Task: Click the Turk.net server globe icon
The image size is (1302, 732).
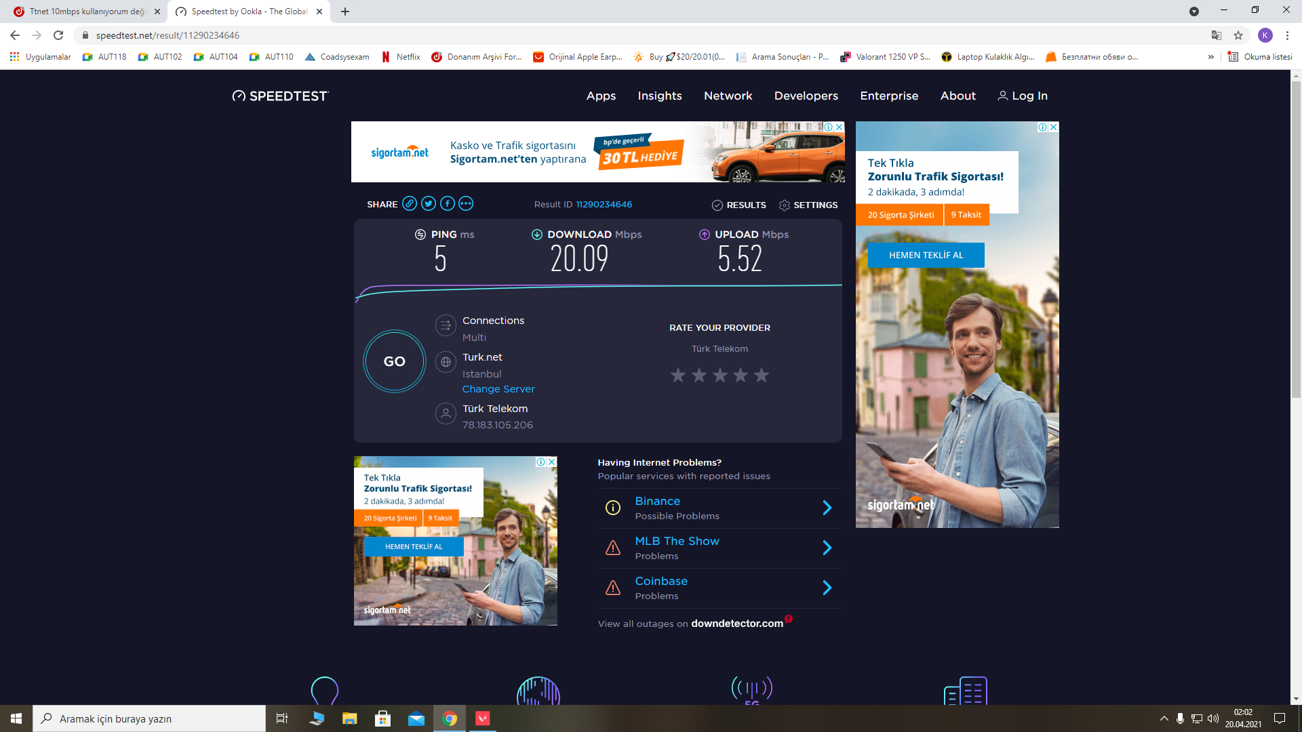Action: (x=446, y=362)
